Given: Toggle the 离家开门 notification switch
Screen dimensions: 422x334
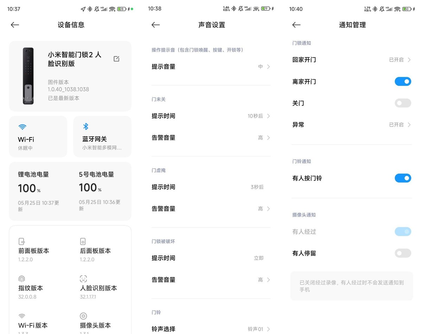Looking at the screenshot, I should (x=403, y=82).
